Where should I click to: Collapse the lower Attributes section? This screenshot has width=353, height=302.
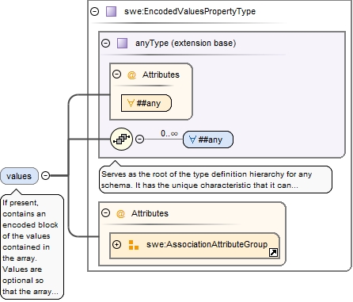(105, 212)
